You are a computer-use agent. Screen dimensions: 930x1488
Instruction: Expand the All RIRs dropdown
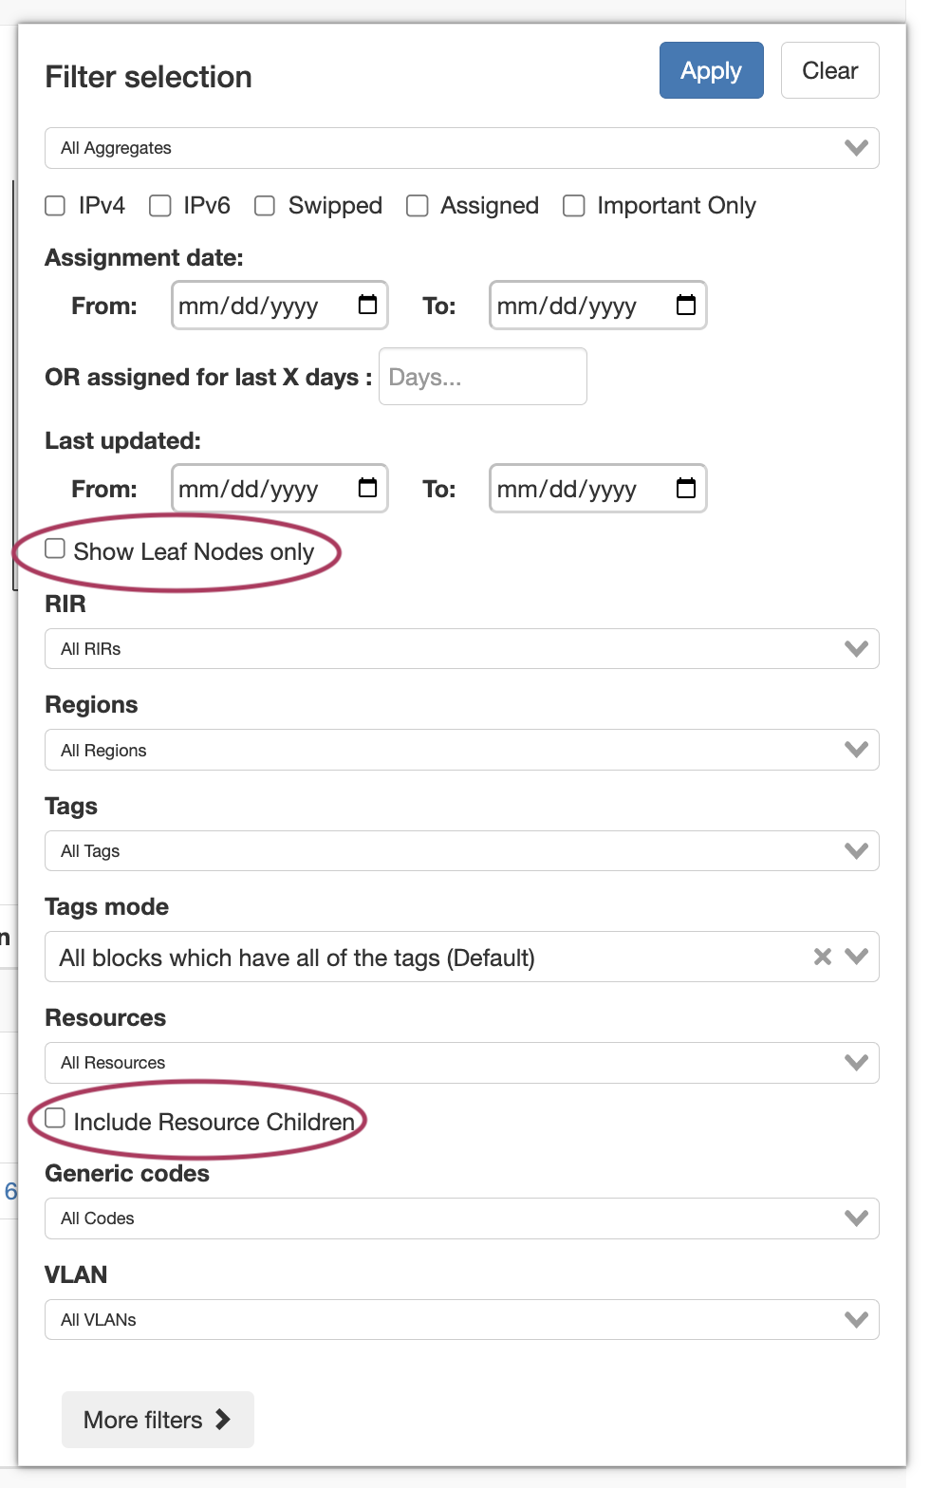coord(461,649)
